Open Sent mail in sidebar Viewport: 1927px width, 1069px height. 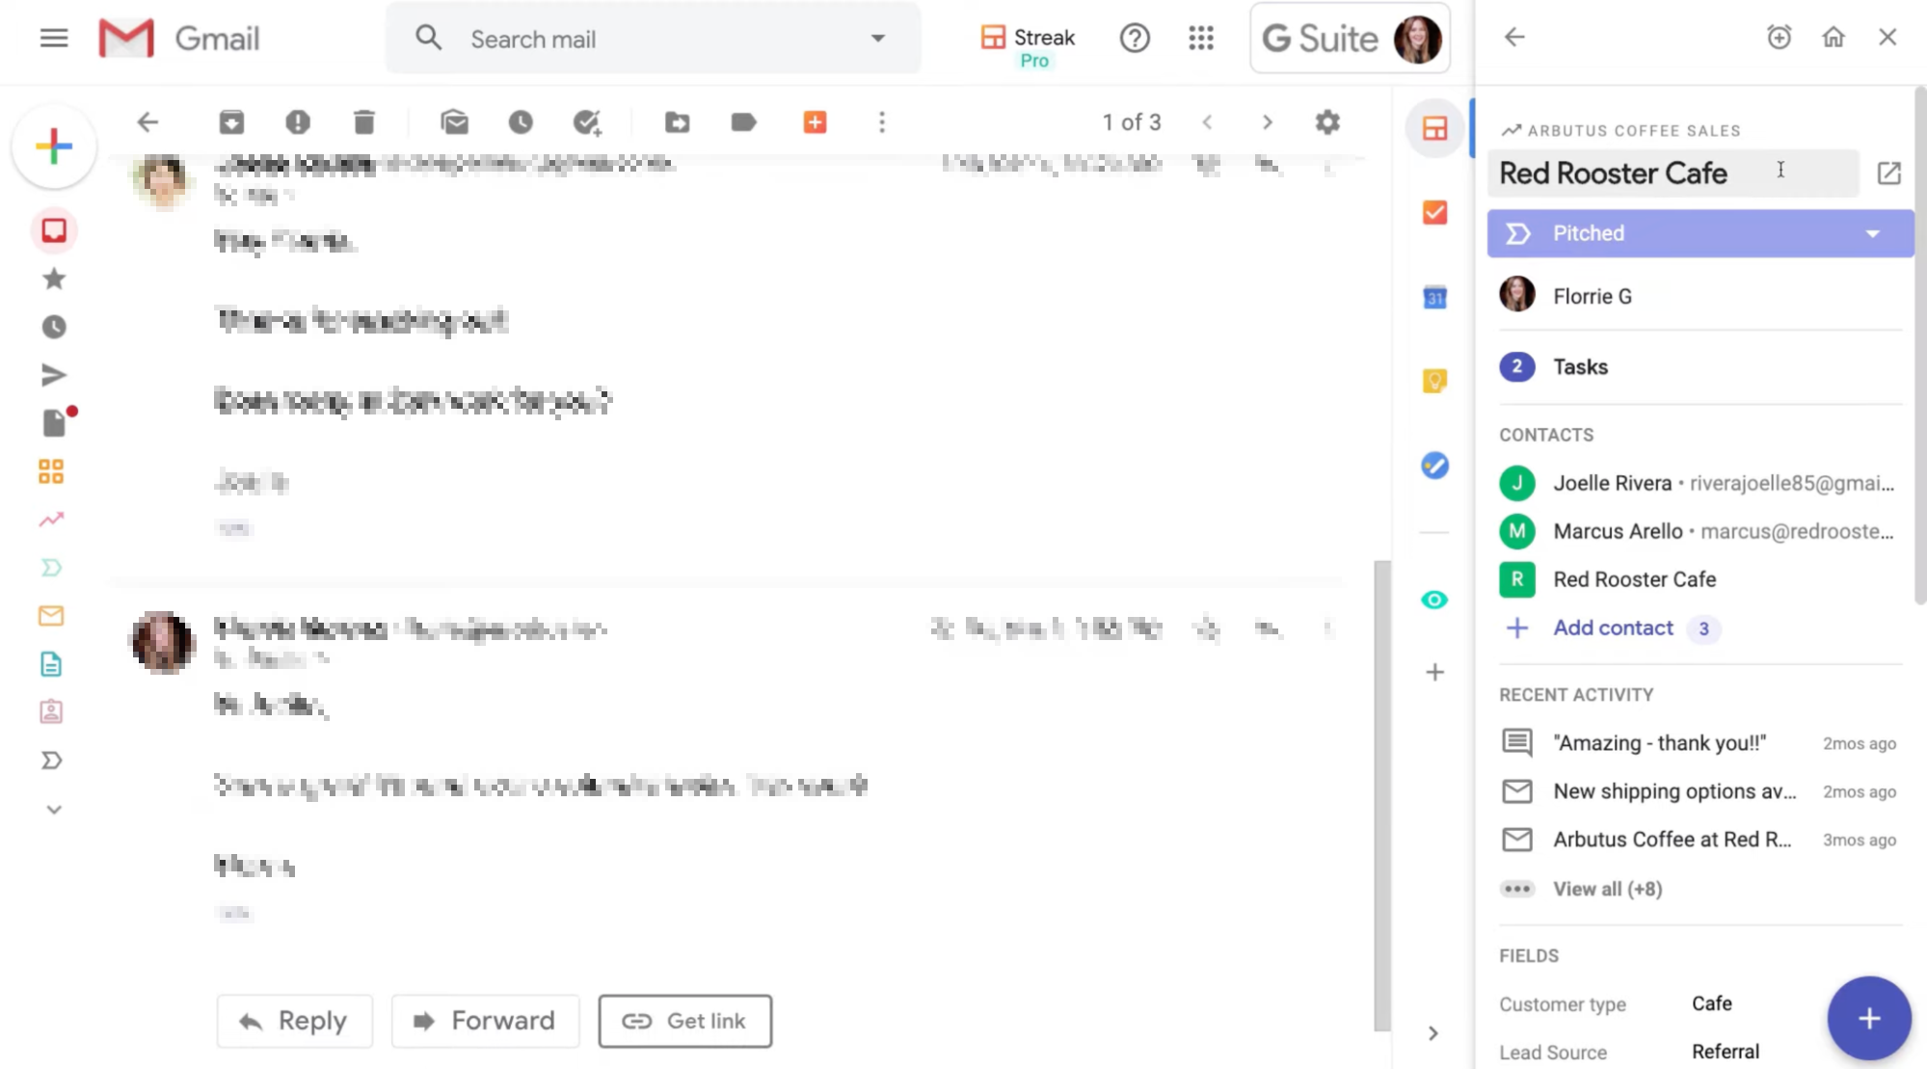click(x=54, y=375)
